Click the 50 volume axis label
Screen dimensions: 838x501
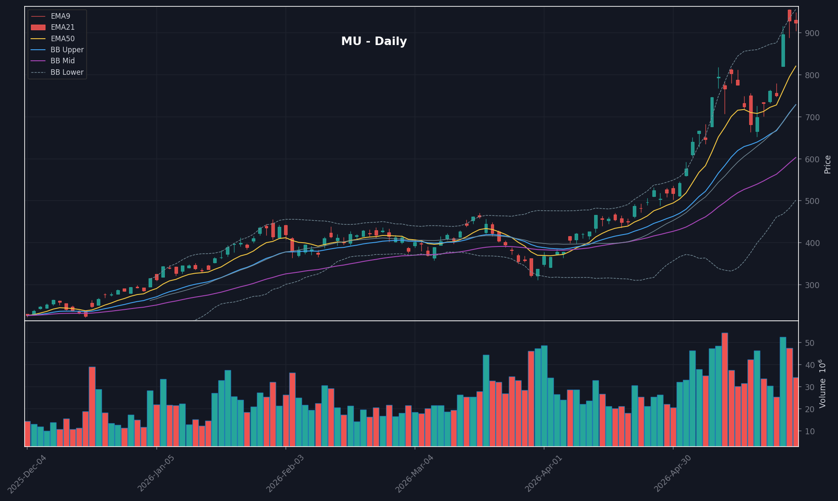coord(810,343)
